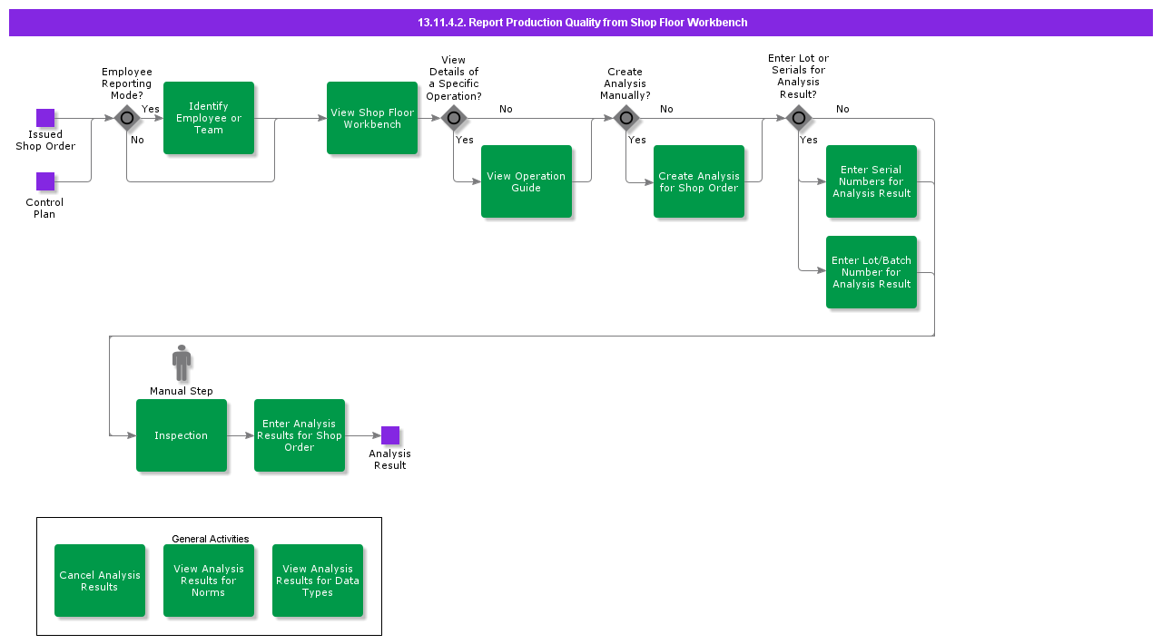Click the Employee Reporting Mode gateway diamond
The image size is (1162, 644).
tap(127, 118)
